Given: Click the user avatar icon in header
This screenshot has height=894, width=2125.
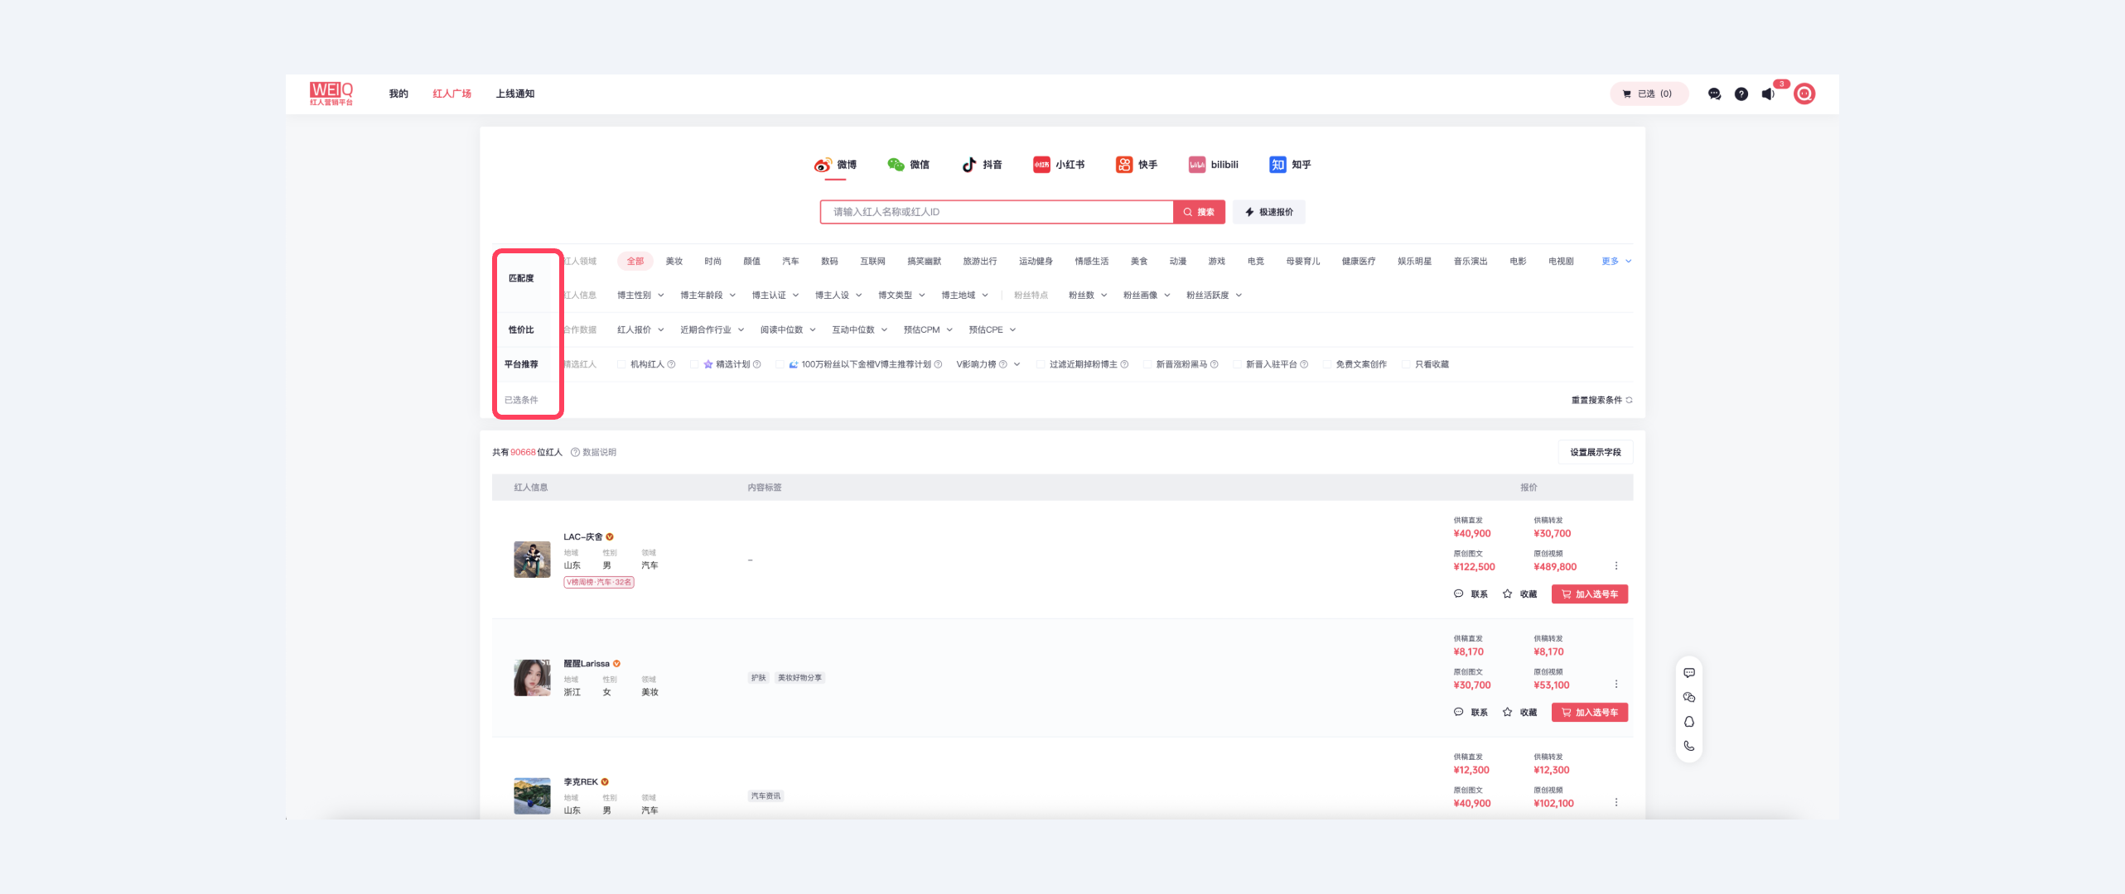Looking at the screenshot, I should (x=1804, y=94).
